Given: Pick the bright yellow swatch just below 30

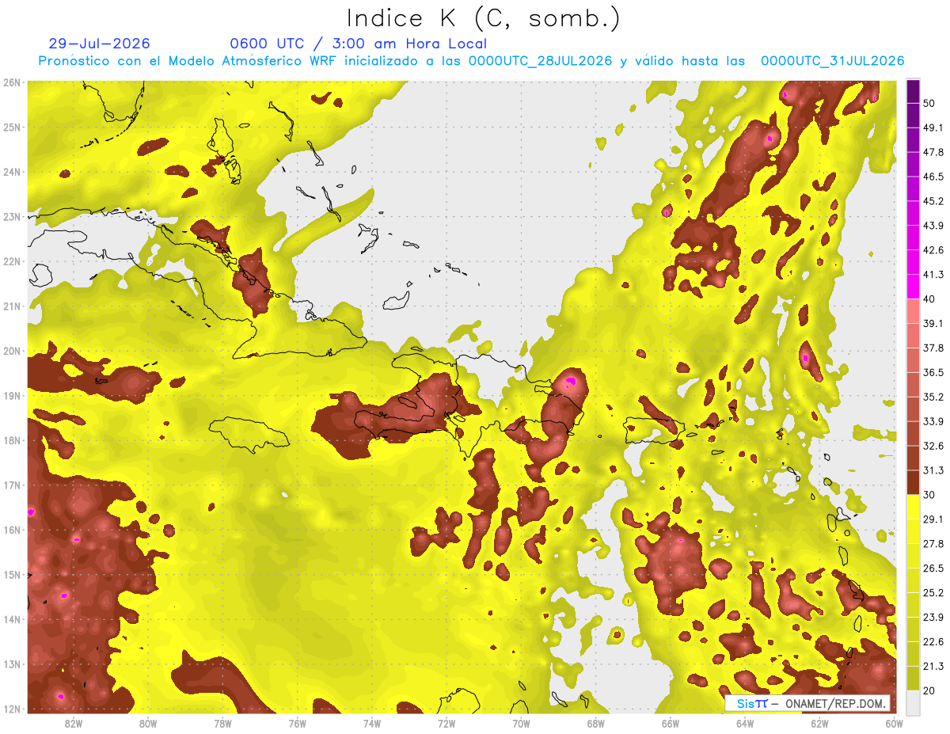Looking at the screenshot, I should pyautogui.click(x=913, y=507).
